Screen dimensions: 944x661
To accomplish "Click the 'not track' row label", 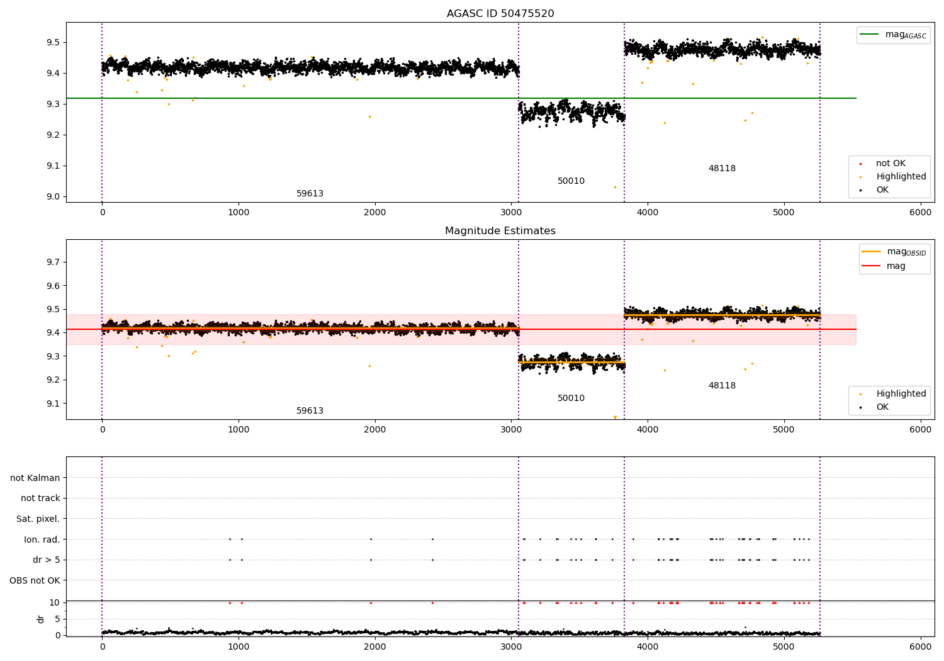I will click(40, 499).
